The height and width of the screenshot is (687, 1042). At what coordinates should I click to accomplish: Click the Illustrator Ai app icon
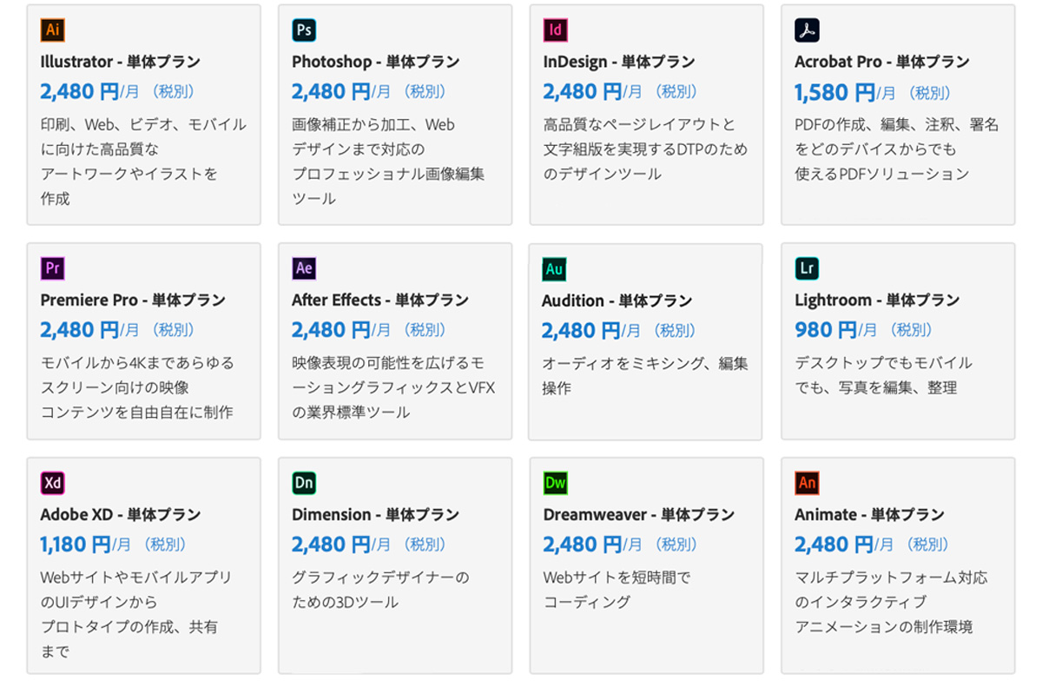(53, 30)
